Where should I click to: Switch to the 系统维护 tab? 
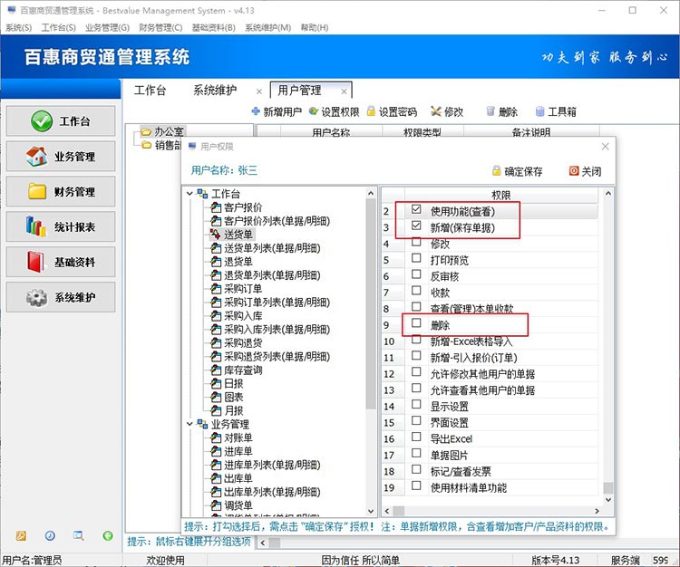(215, 90)
